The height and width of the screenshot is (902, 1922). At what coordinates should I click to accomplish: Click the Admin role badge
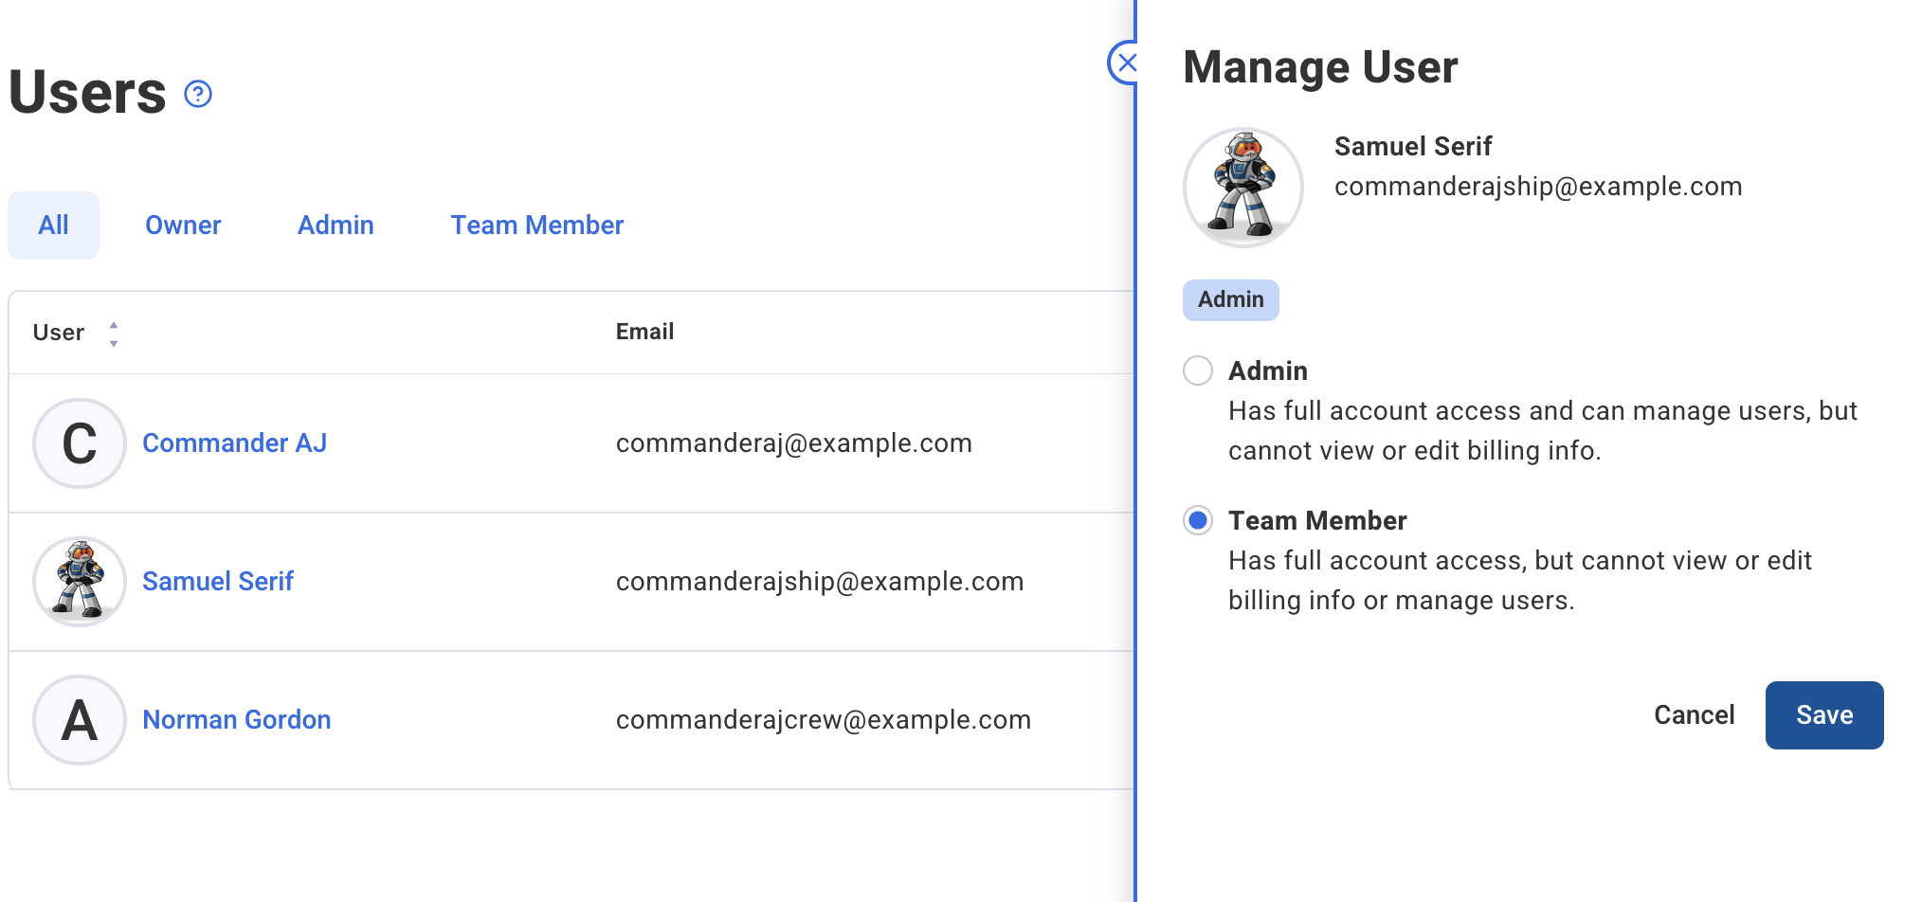tap(1231, 300)
